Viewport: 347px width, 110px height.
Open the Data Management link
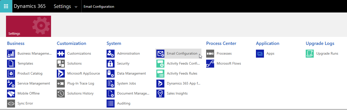[x=131, y=73]
